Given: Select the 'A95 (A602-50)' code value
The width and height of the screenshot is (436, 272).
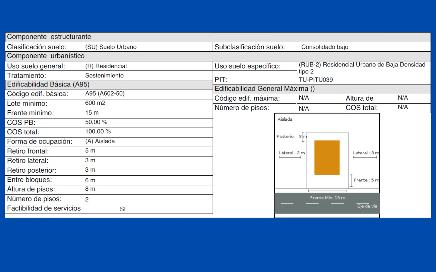Looking at the screenshot, I should click(105, 94).
